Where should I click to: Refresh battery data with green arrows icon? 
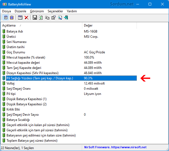click(41, 18)
